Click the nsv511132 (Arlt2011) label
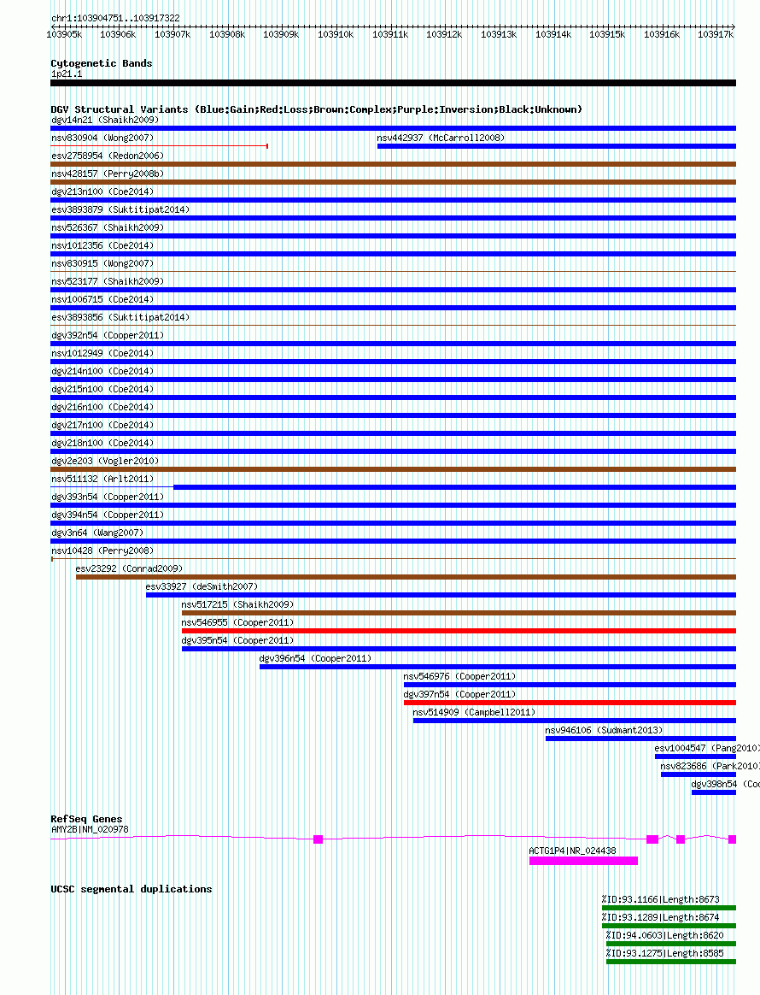760x995 pixels. tap(102, 479)
